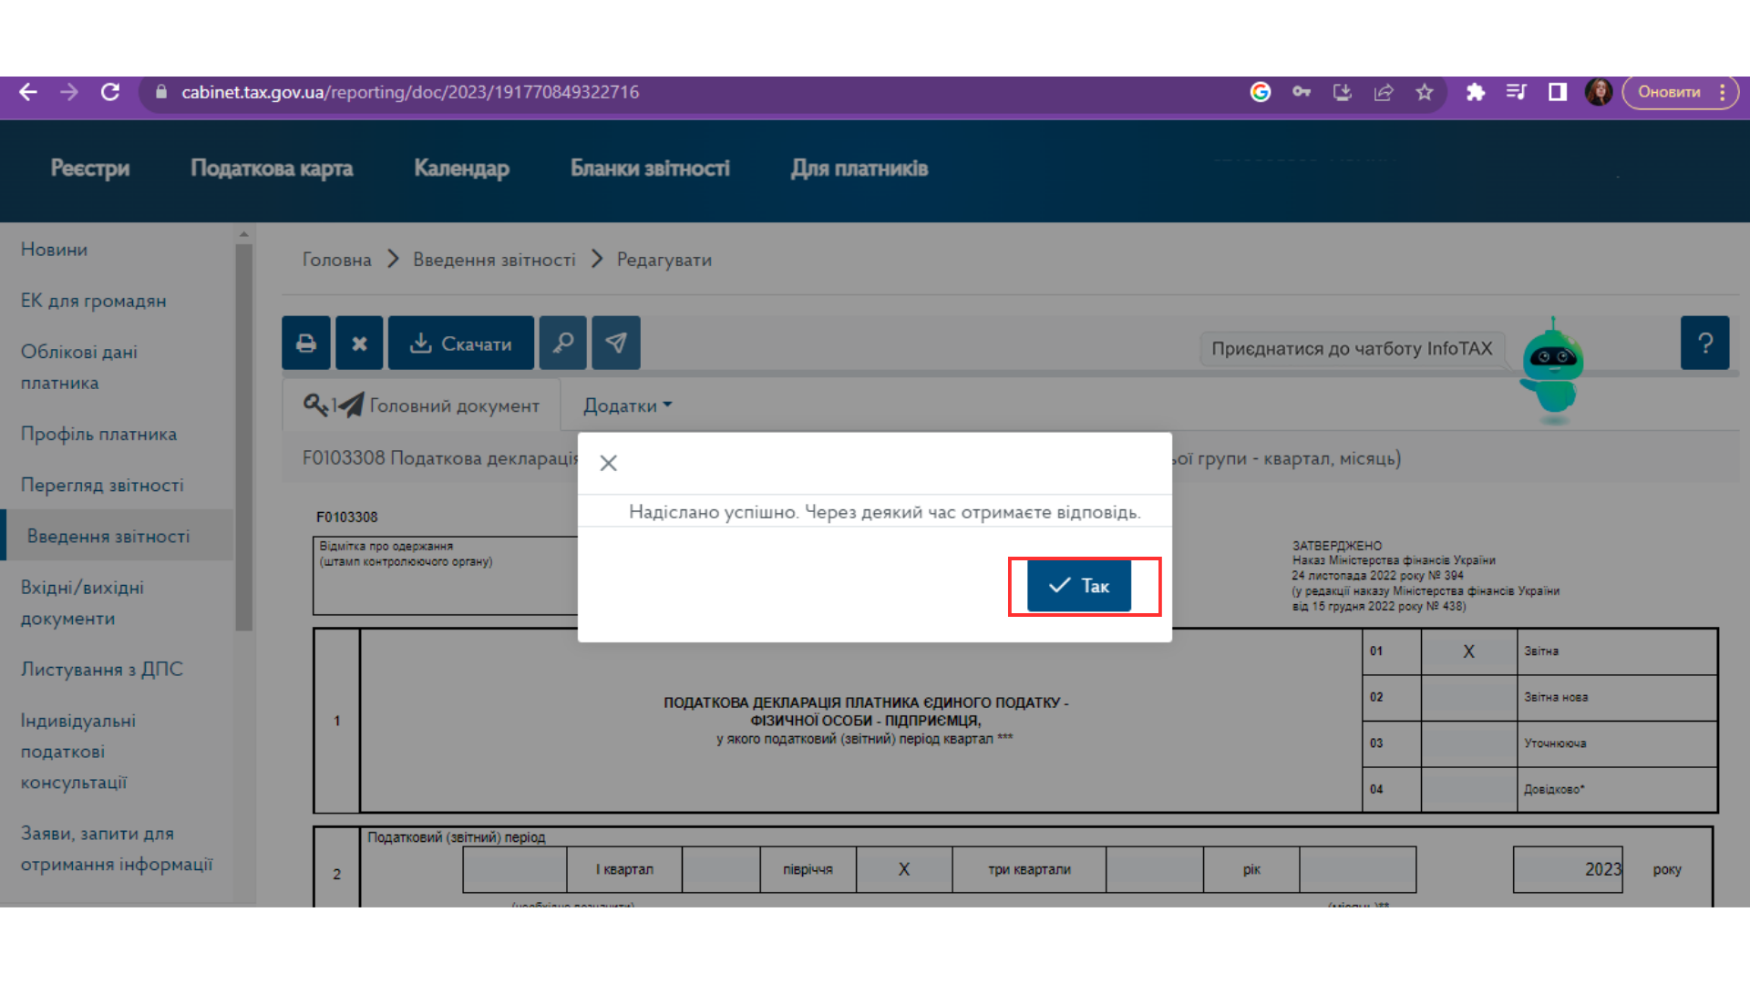1750x984 pixels.
Task: Open Вхідні/вихідні документи in the sidebar
Action: [82, 602]
